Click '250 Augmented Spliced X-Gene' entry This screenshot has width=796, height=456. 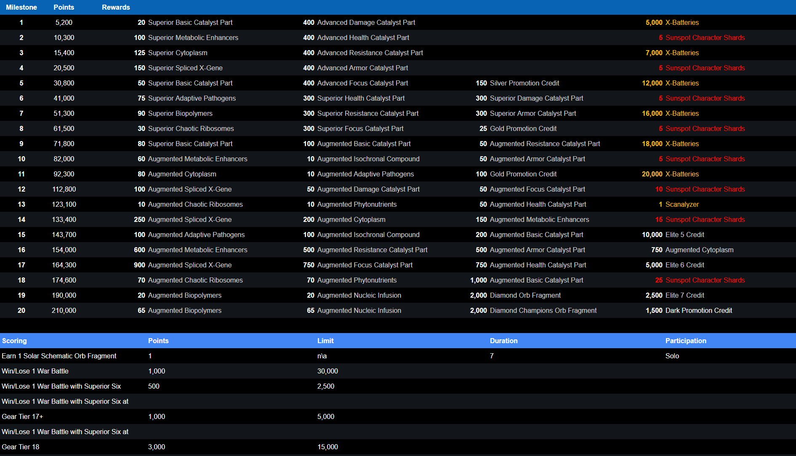[183, 219]
